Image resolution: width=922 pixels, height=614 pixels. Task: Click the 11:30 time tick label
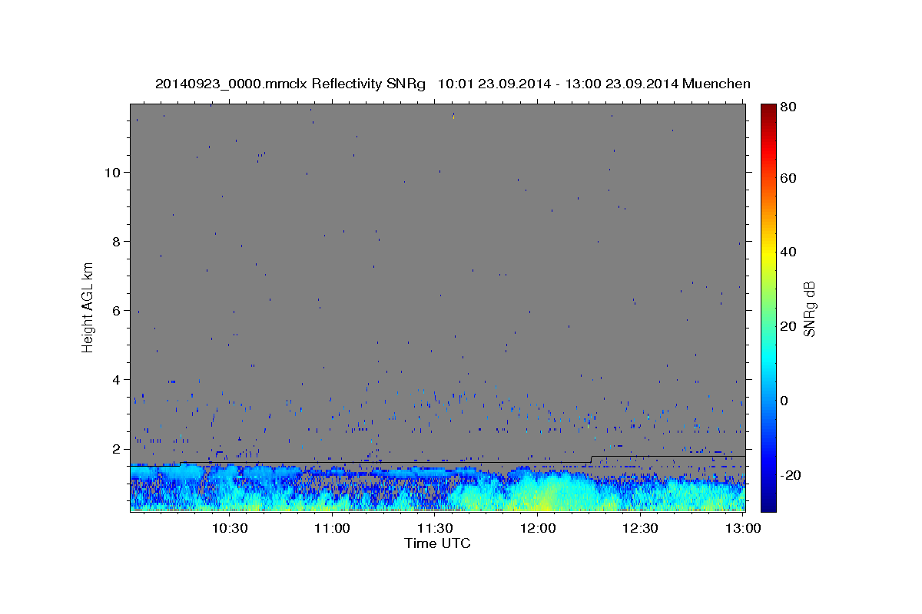(x=435, y=528)
